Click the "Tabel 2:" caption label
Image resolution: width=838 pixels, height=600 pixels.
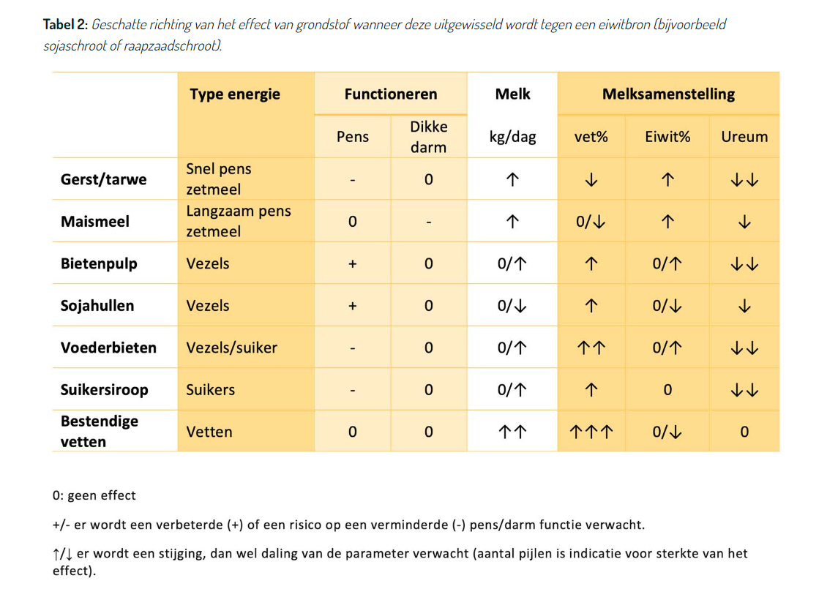click(65, 24)
